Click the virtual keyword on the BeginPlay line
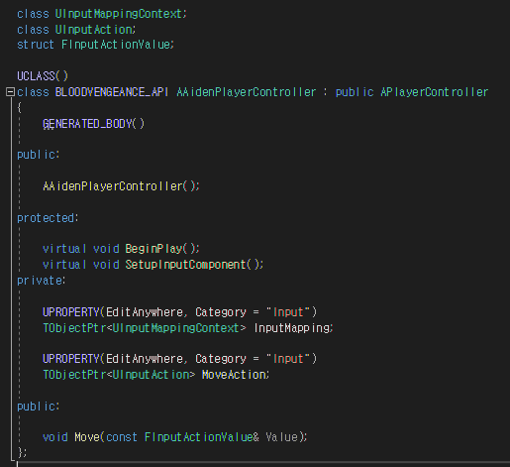 pyautogui.click(x=64, y=249)
